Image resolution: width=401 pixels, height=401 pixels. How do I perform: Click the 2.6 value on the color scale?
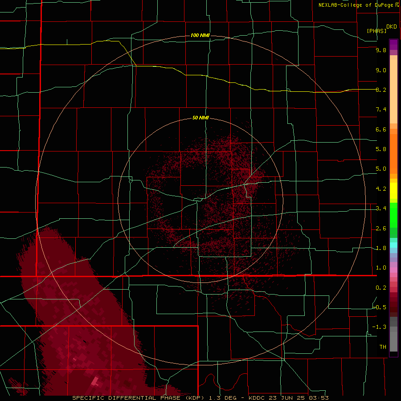[x=381, y=229]
